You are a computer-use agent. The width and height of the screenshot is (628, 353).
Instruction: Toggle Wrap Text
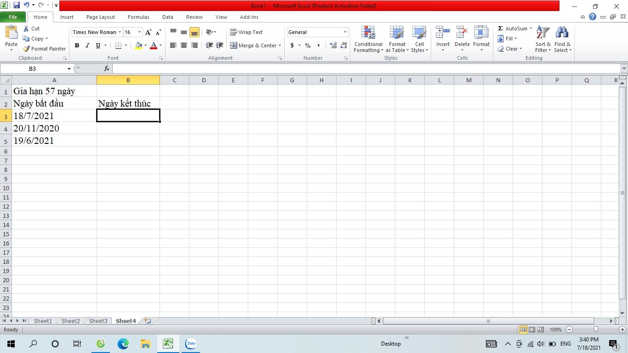click(x=246, y=32)
